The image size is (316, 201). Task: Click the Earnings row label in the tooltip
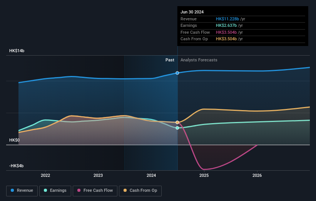[x=189, y=25]
